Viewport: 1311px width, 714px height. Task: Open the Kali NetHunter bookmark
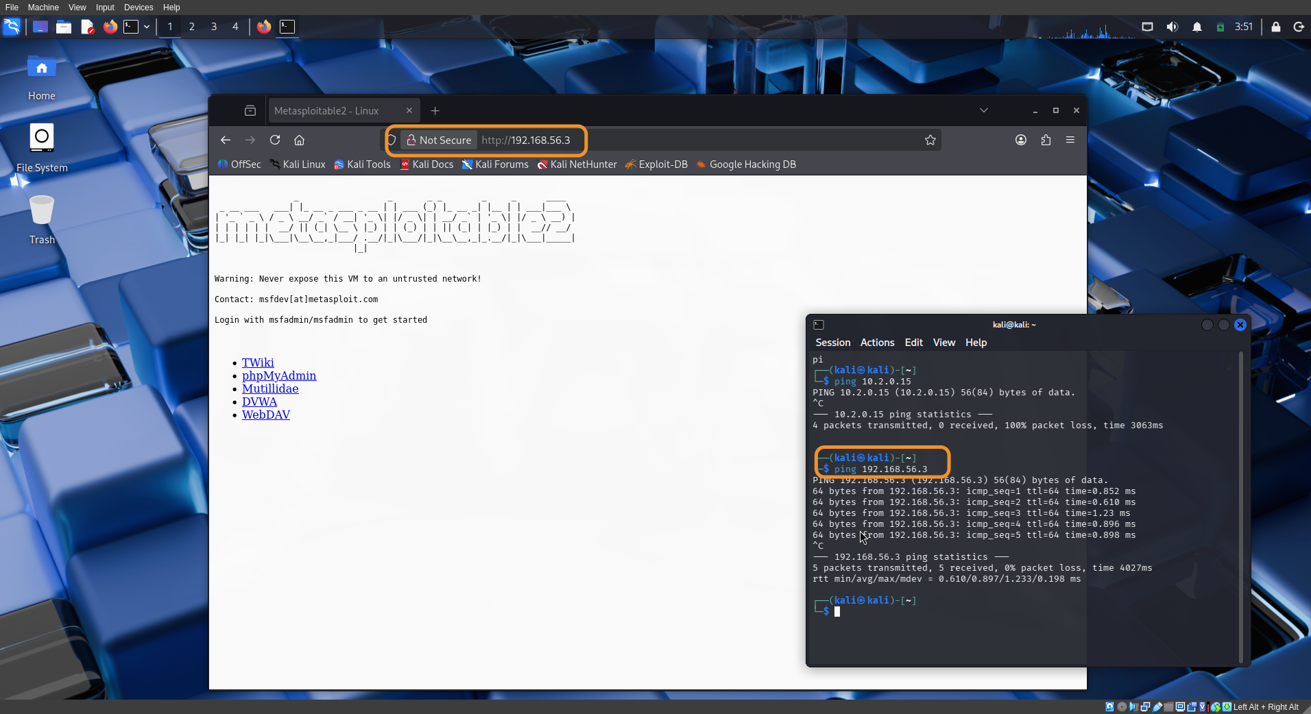(x=577, y=164)
